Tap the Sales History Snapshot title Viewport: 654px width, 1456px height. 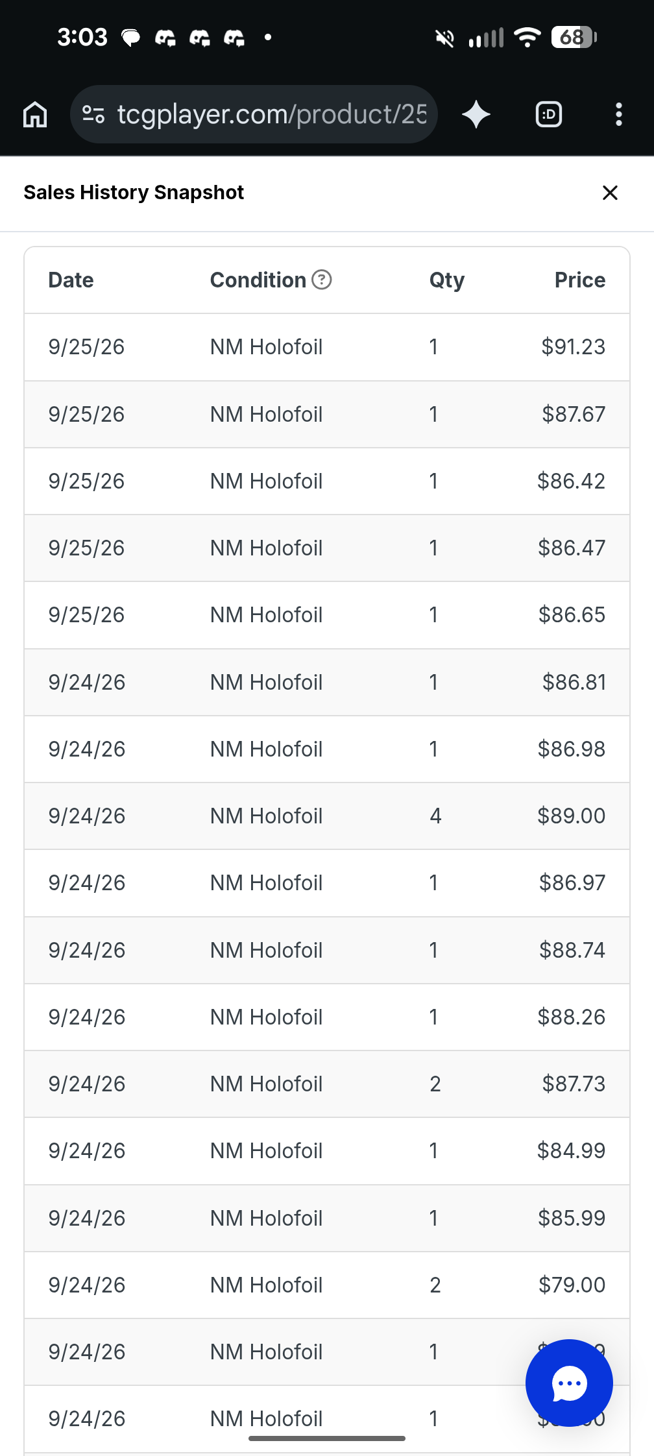tap(134, 193)
